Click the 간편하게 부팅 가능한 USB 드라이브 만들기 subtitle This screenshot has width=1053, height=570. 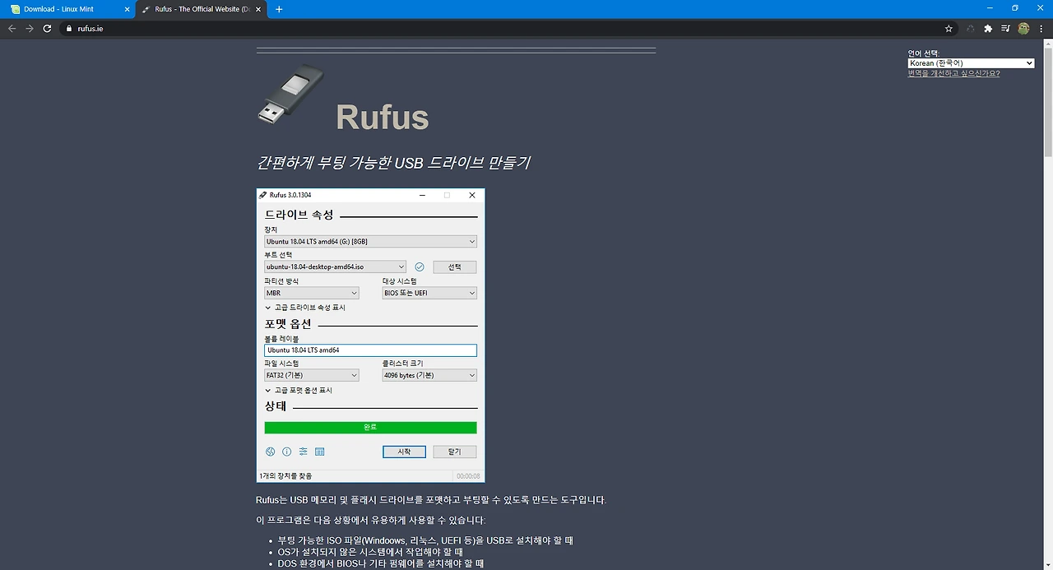click(393, 163)
